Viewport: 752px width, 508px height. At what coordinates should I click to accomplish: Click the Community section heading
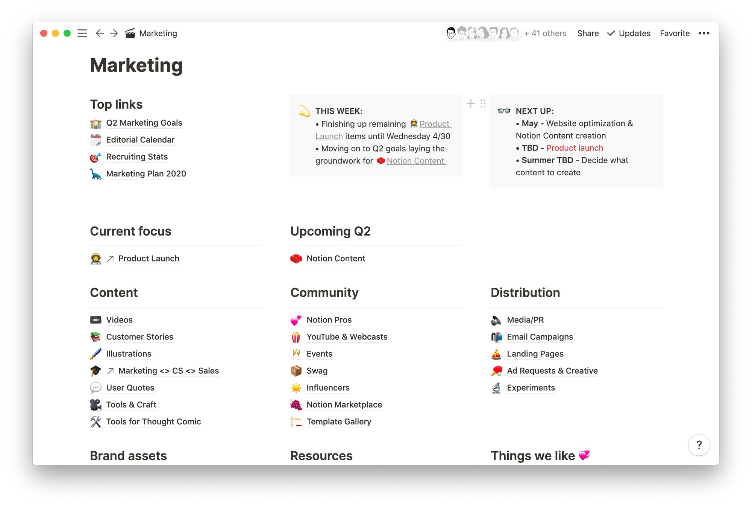[x=324, y=292]
